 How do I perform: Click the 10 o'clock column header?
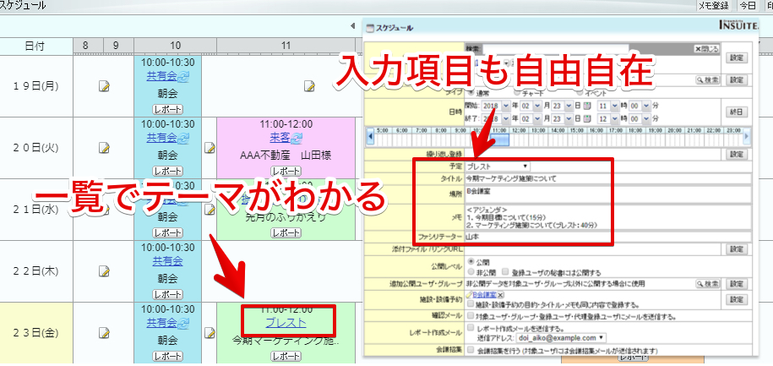[x=175, y=46]
